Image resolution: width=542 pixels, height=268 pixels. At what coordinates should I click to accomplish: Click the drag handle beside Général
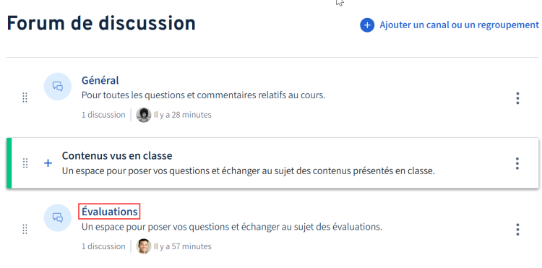click(25, 98)
